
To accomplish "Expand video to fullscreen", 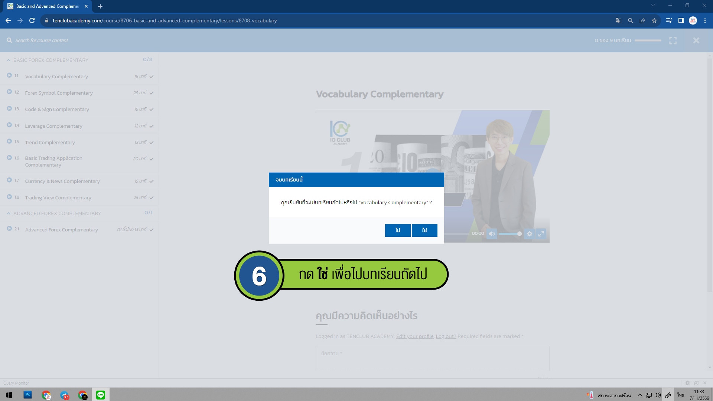I will tap(541, 234).
